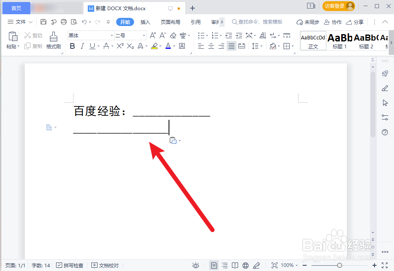
Task: Toggle center text alignment
Action: tap(211, 46)
